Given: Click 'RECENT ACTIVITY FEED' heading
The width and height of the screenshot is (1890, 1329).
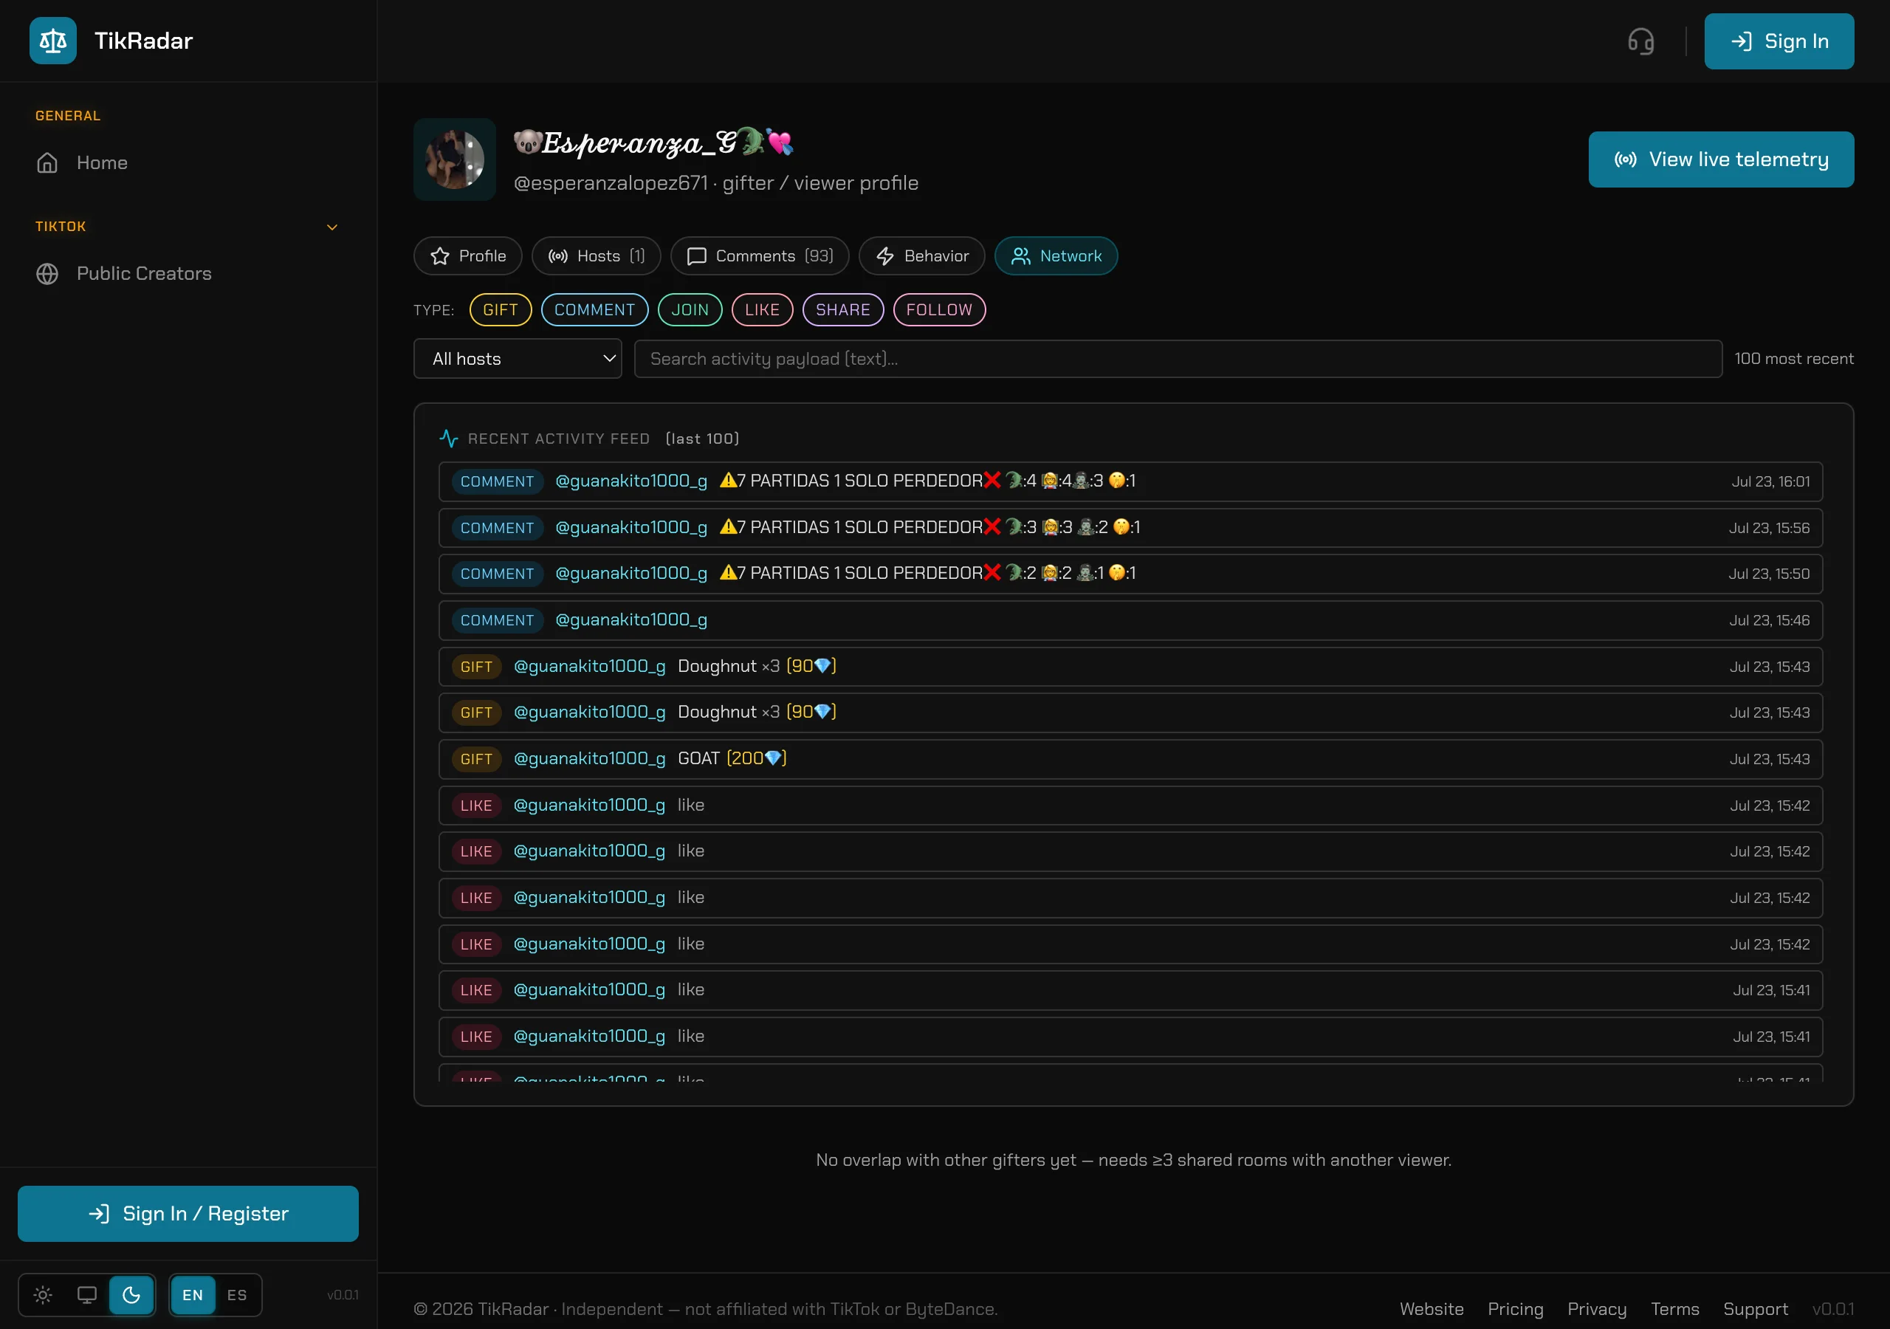Looking at the screenshot, I should [559, 439].
